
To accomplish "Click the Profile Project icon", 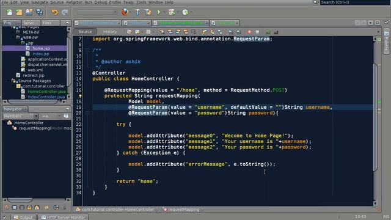I will coord(185,12).
